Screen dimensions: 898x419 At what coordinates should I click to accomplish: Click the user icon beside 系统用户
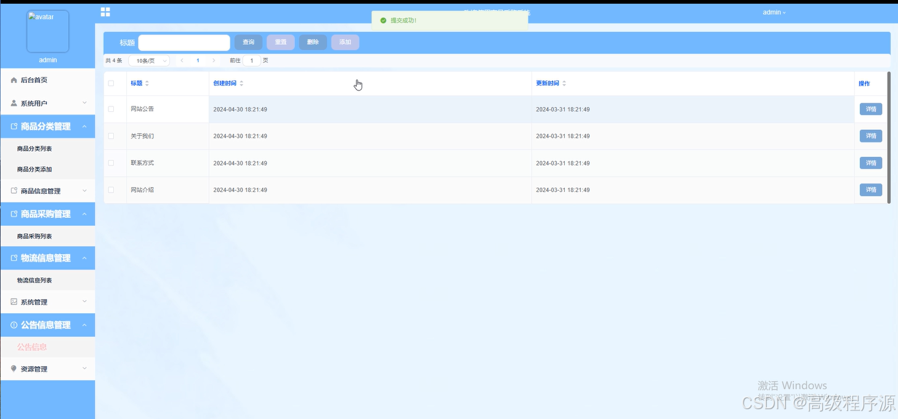point(14,103)
